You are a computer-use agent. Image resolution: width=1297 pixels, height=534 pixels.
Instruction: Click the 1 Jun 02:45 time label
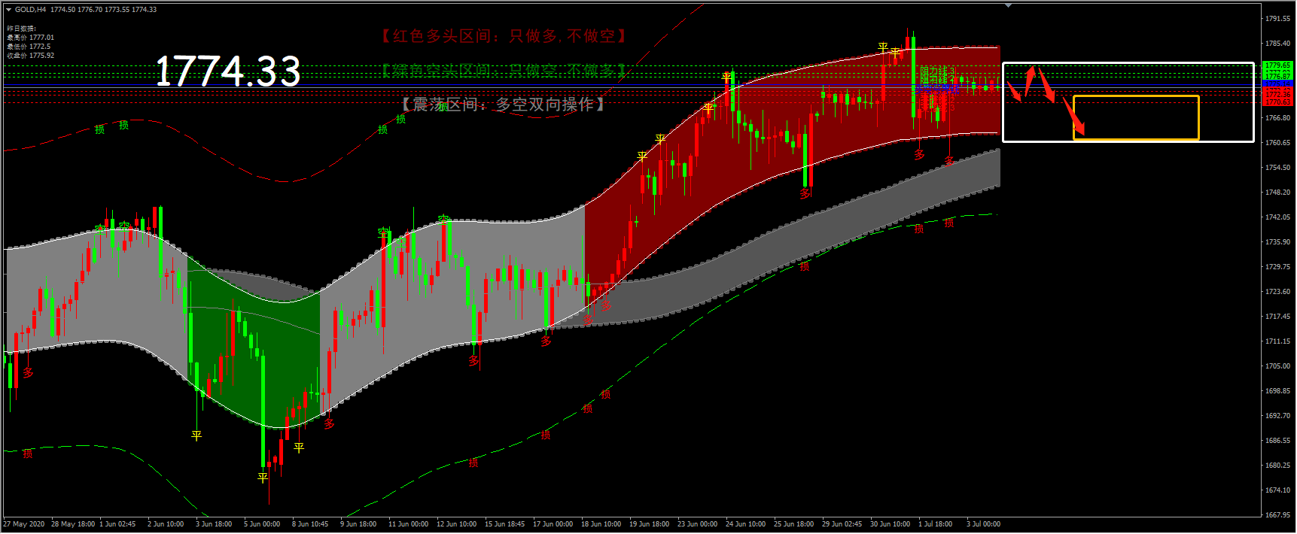[117, 524]
